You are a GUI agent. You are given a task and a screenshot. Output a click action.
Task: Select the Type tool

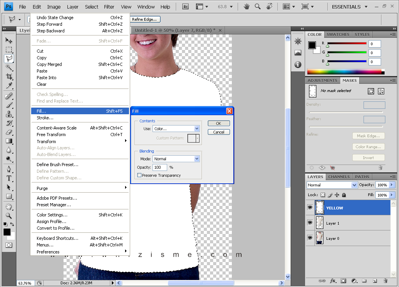click(9, 178)
